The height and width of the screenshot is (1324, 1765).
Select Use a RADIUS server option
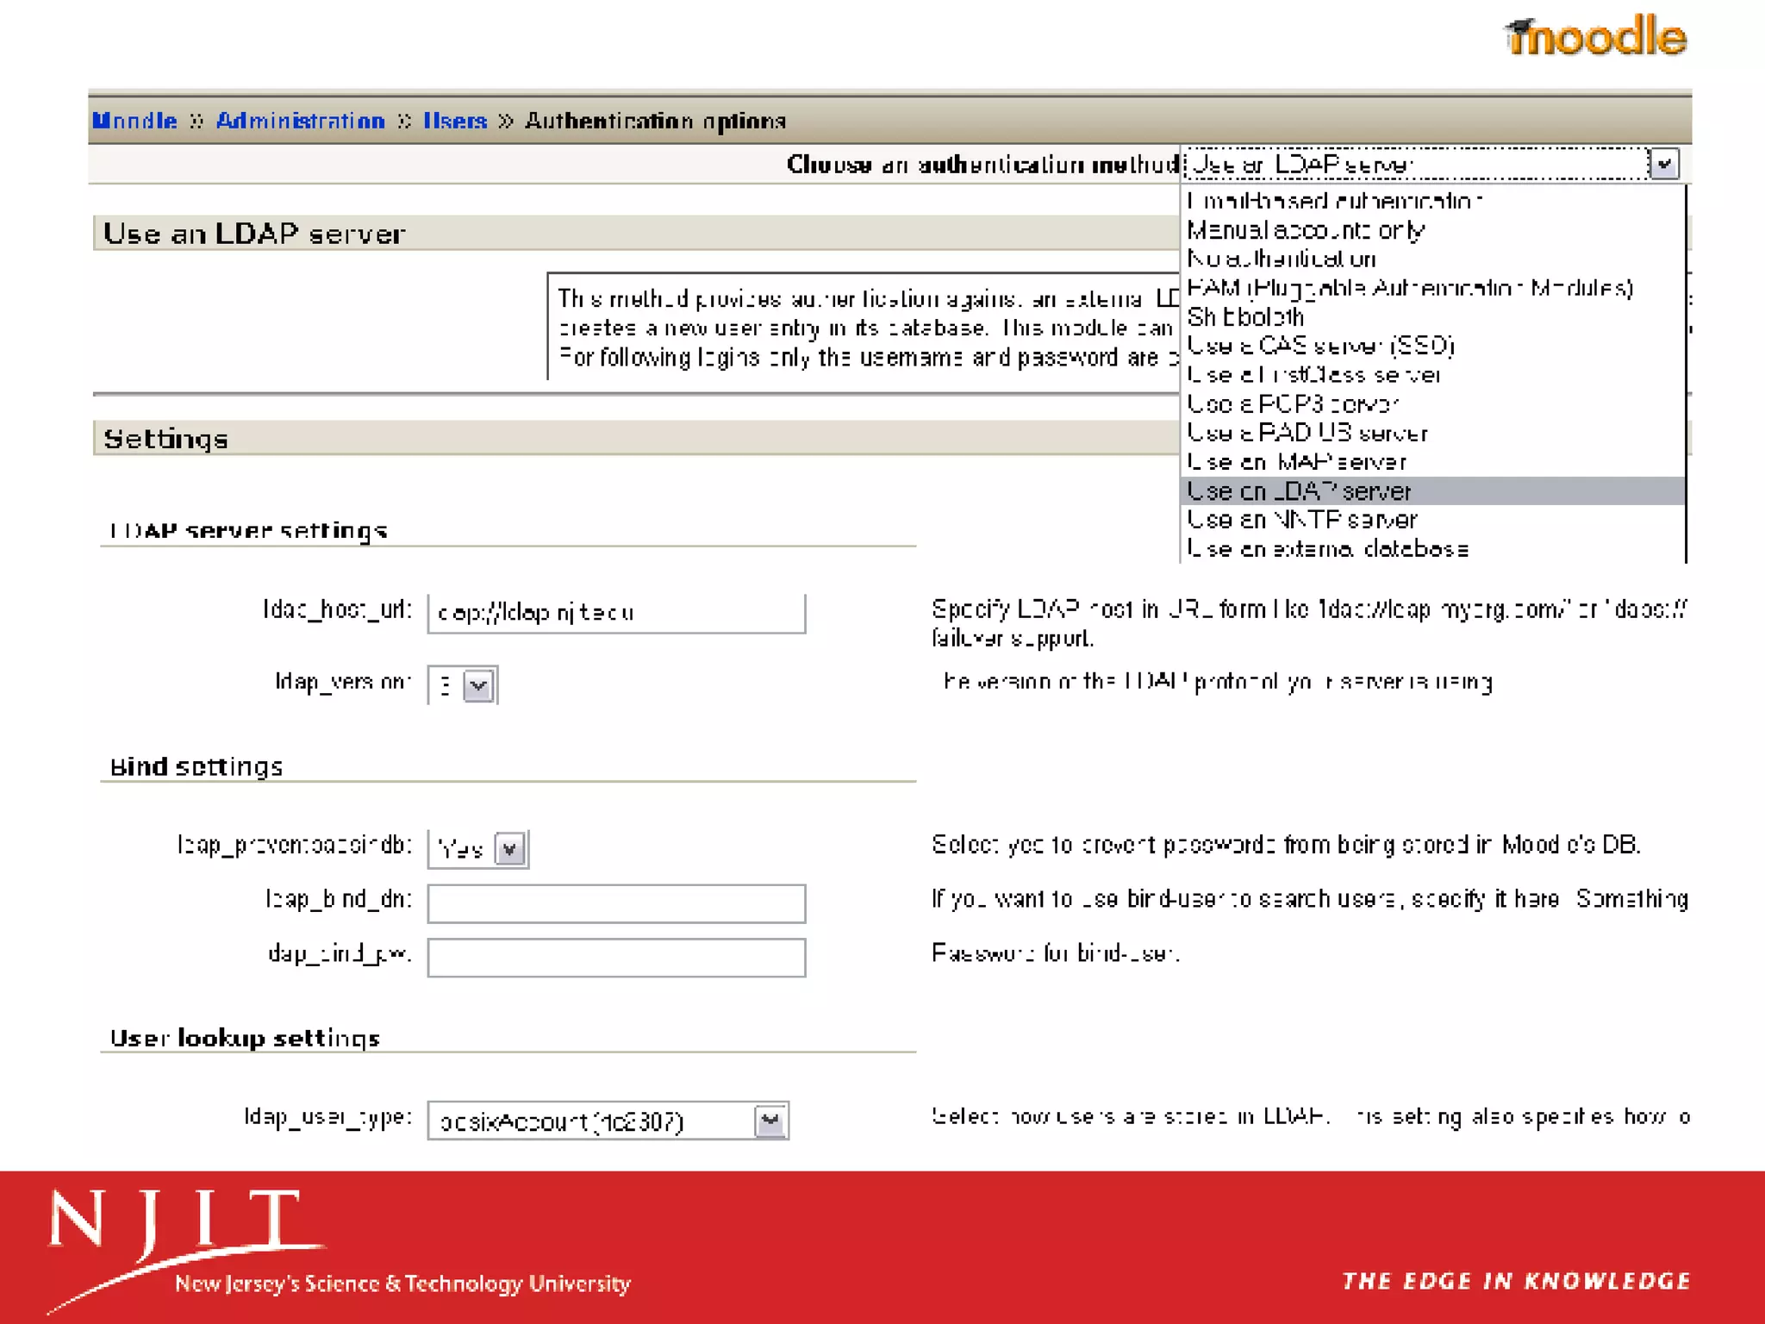coord(1432,433)
